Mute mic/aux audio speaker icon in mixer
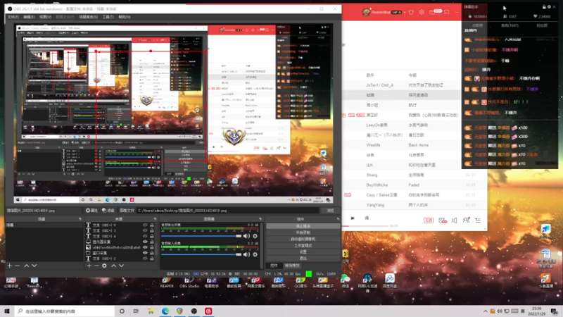The height and width of the screenshot is (317, 563). [246, 254]
